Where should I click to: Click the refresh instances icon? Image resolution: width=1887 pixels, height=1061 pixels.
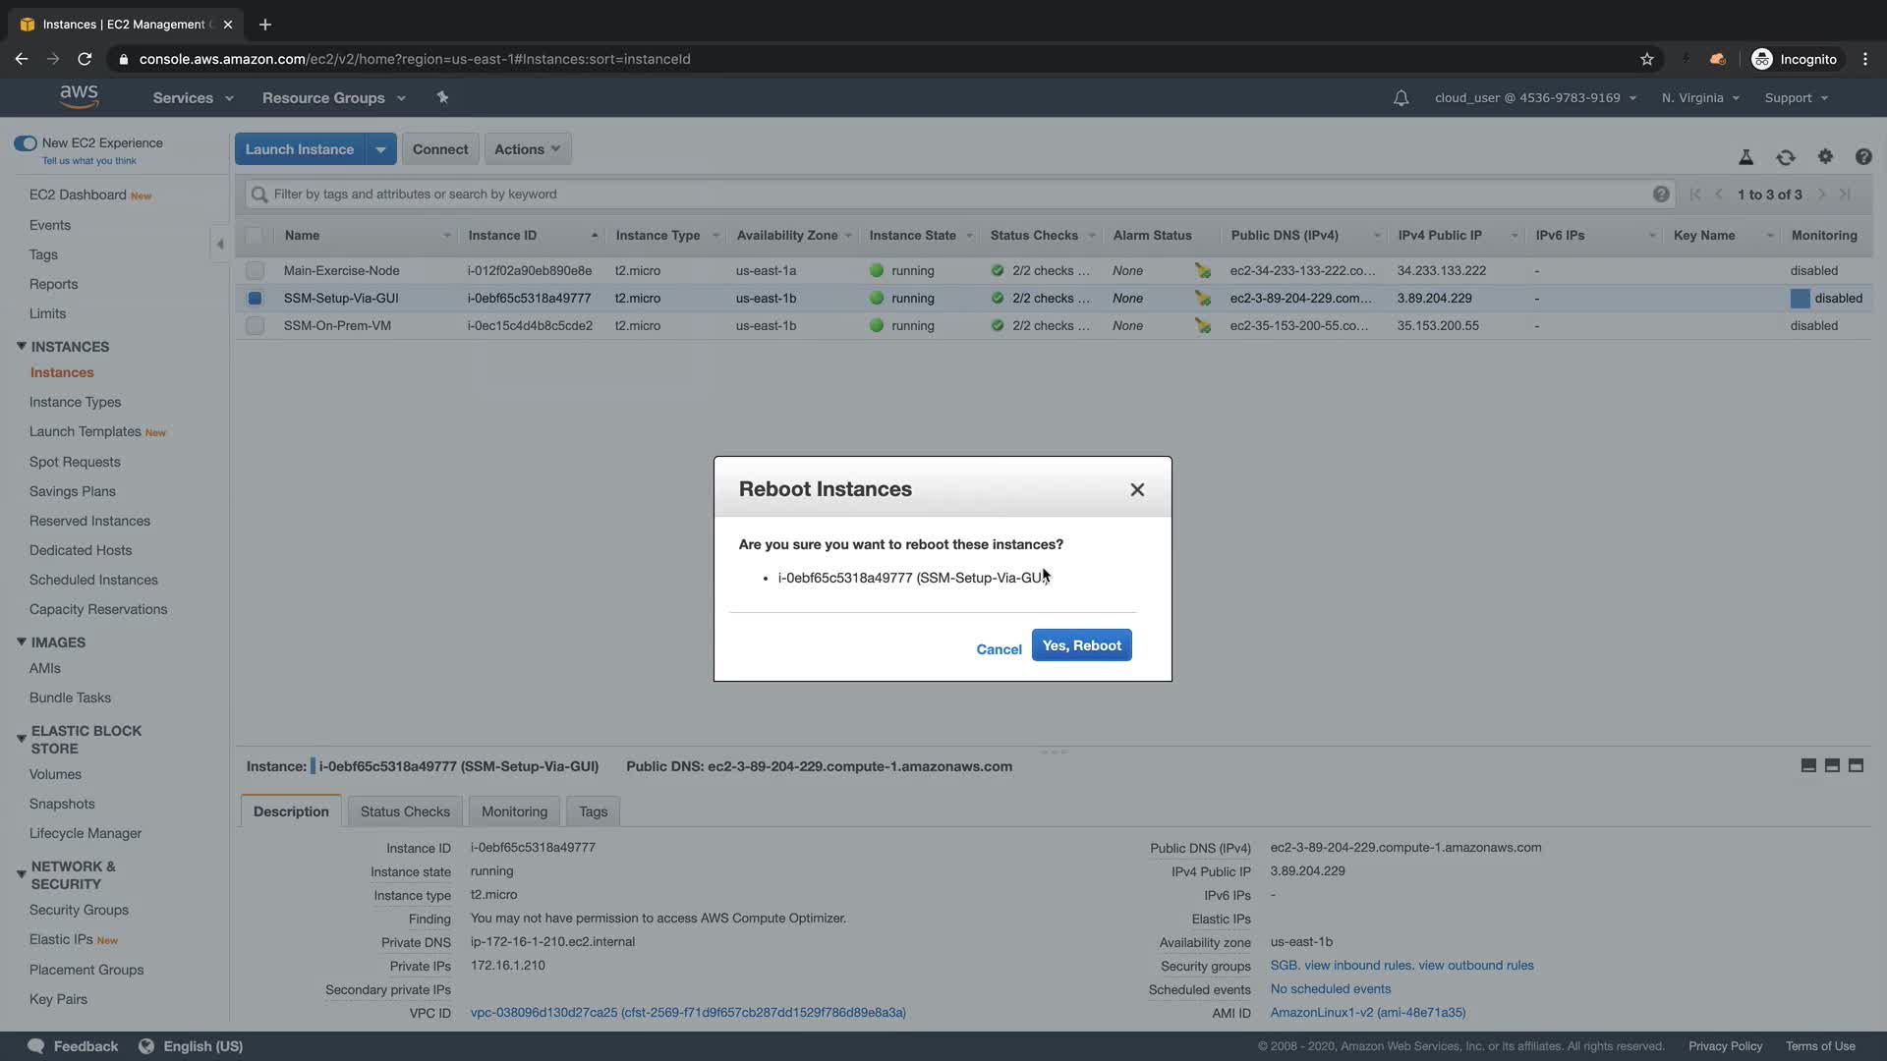(1785, 157)
